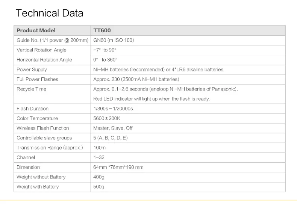The image size is (297, 204).
Task: Select the Full Power Flashes label
Action: [37, 79]
